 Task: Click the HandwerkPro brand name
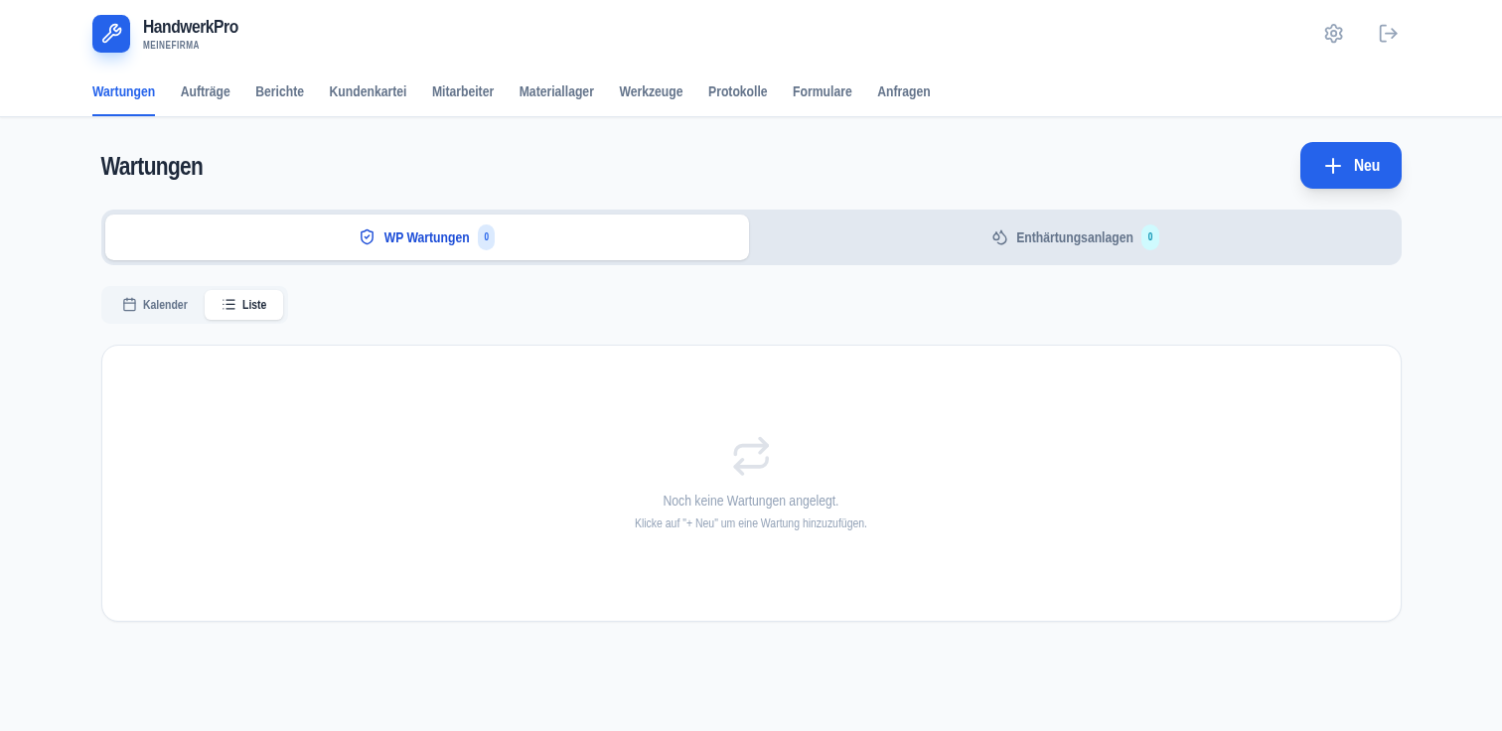pyautogui.click(x=191, y=27)
